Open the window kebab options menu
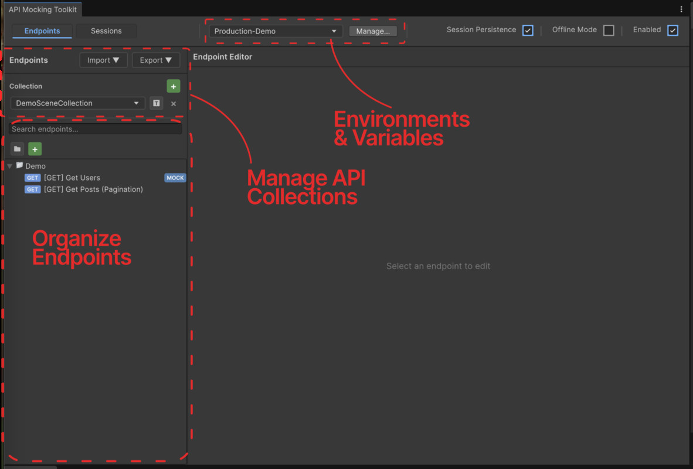Screen dimensions: 693x469 [681, 9]
